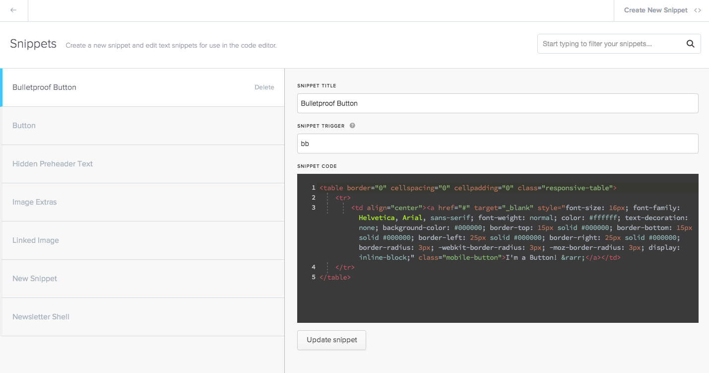This screenshot has width=709, height=373.
Task: Select the Bulletproof Button snippet
Action: (x=45, y=87)
